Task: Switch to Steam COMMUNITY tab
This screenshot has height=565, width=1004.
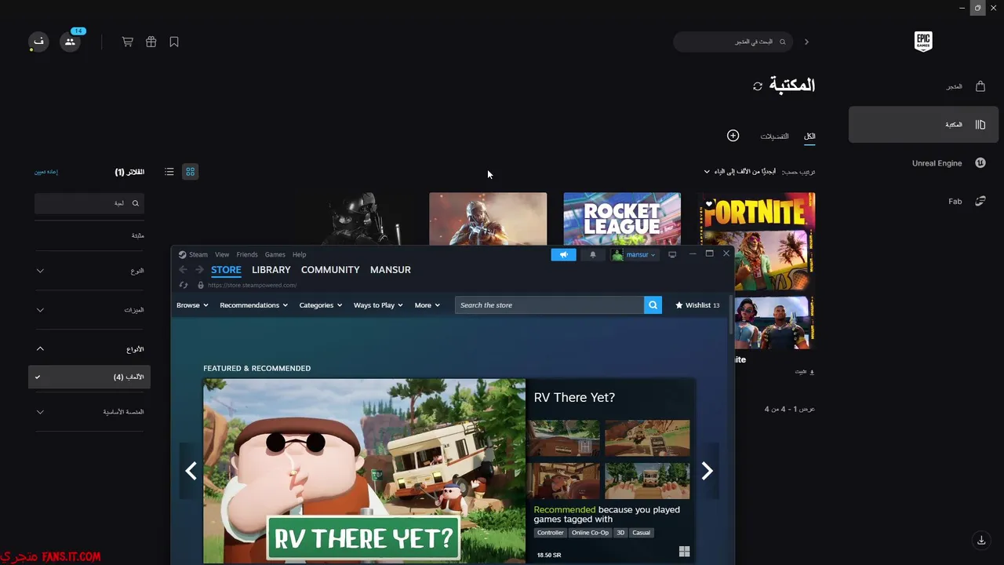Action: (x=330, y=270)
